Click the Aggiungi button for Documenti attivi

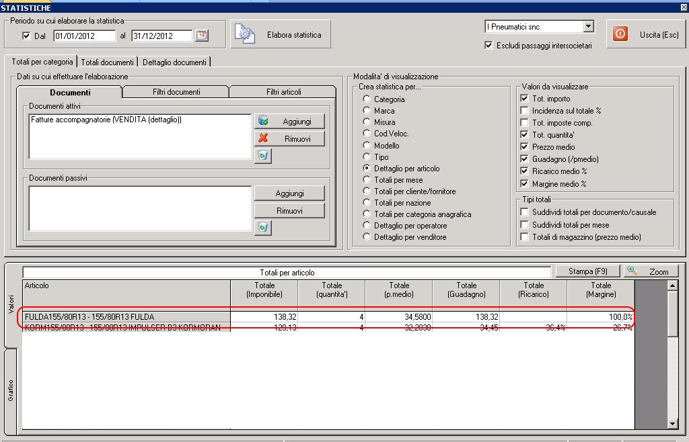click(x=289, y=121)
